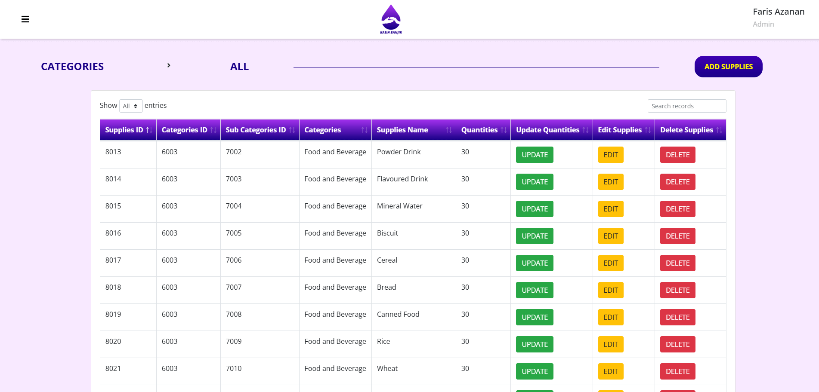Image resolution: width=819 pixels, height=392 pixels.
Task: Select the ALL category filter
Action: pyautogui.click(x=239, y=67)
